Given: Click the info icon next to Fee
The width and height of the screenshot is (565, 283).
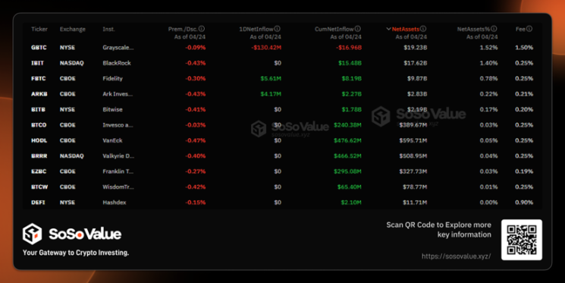Looking at the screenshot, I should (529, 29).
